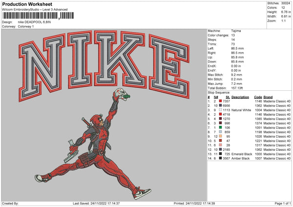Viewport: 293px width, 207px height.
Task: Select the Emerald Black swatch
Action: (221, 154)
